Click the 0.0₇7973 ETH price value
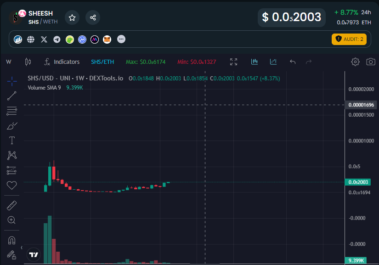The height and width of the screenshot is (265, 379). [354, 23]
